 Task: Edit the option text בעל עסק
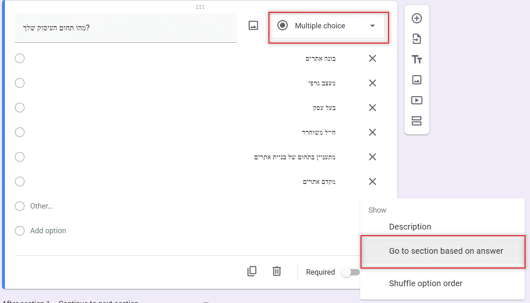click(x=324, y=108)
